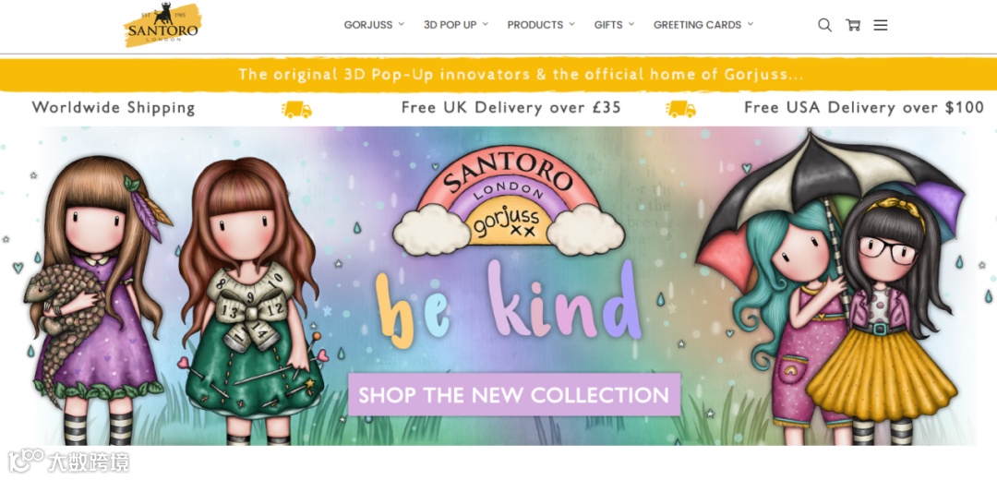Click the yellow 3D Pop-Up innovators banner

click(x=498, y=75)
